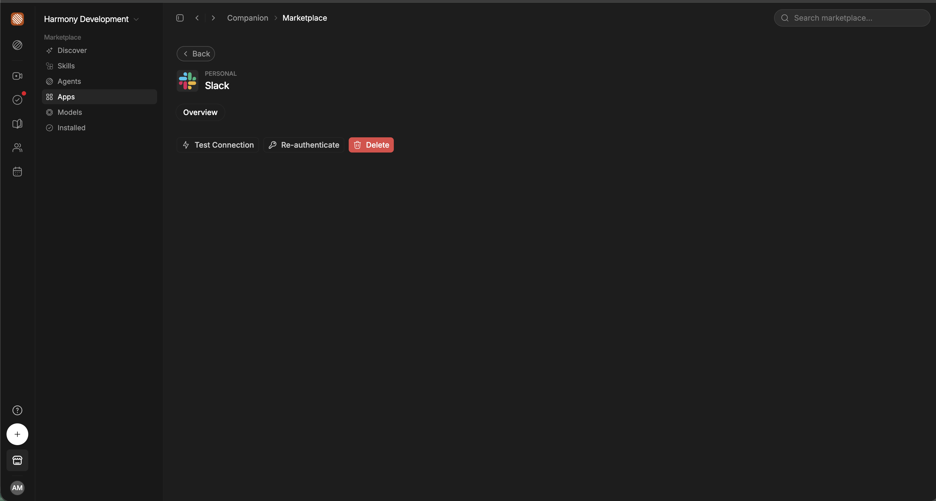Go forward with right arrow navigation
Image resolution: width=936 pixels, height=501 pixels.
[x=213, y=18]
